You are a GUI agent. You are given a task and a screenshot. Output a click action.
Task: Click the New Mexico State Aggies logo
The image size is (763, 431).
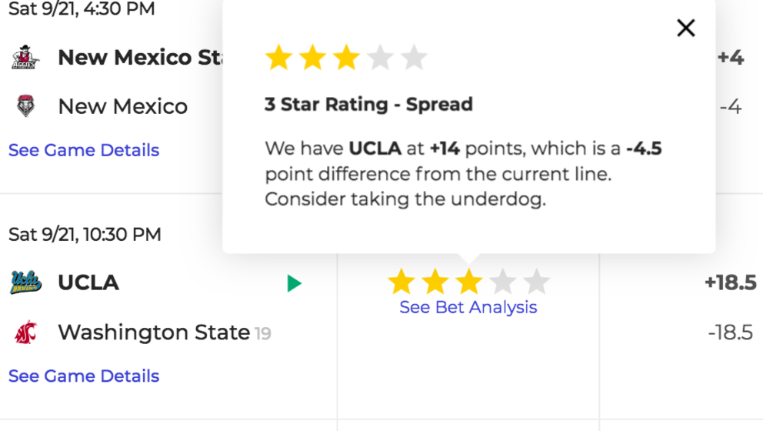pos(25,58)
